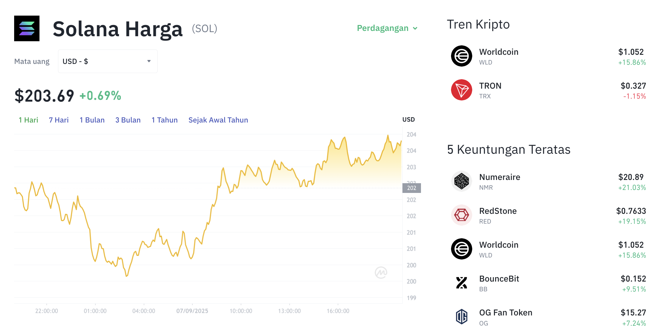Click the Worldcoin icon under Tren Kripto

(x=461, y=56)
